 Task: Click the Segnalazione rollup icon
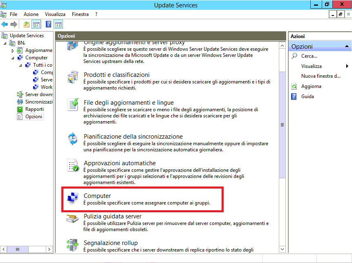[x=72, y=245]
